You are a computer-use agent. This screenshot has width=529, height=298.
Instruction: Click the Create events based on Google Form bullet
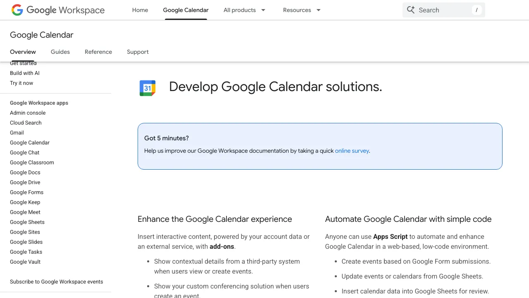(416, 261)
